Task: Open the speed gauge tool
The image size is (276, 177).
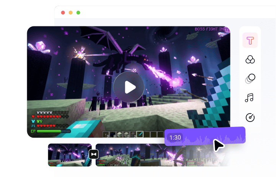Action: [x=250, y=117]
